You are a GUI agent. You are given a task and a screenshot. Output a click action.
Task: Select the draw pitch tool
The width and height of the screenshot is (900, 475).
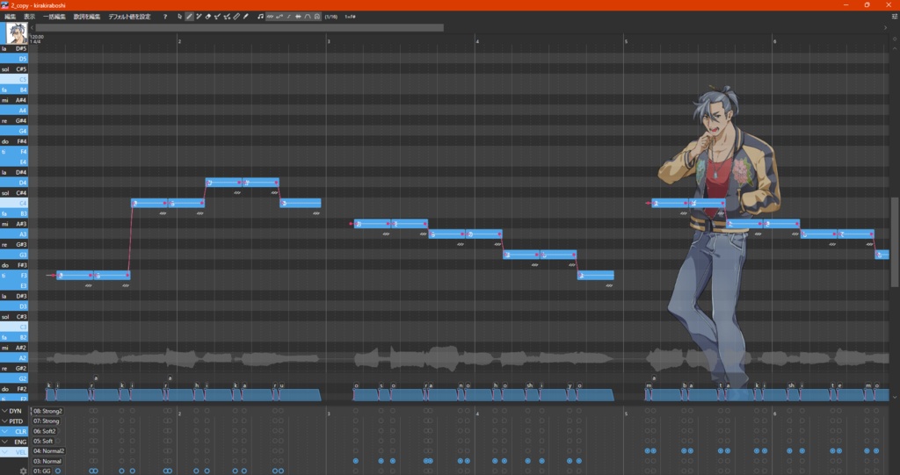point(217,17)
